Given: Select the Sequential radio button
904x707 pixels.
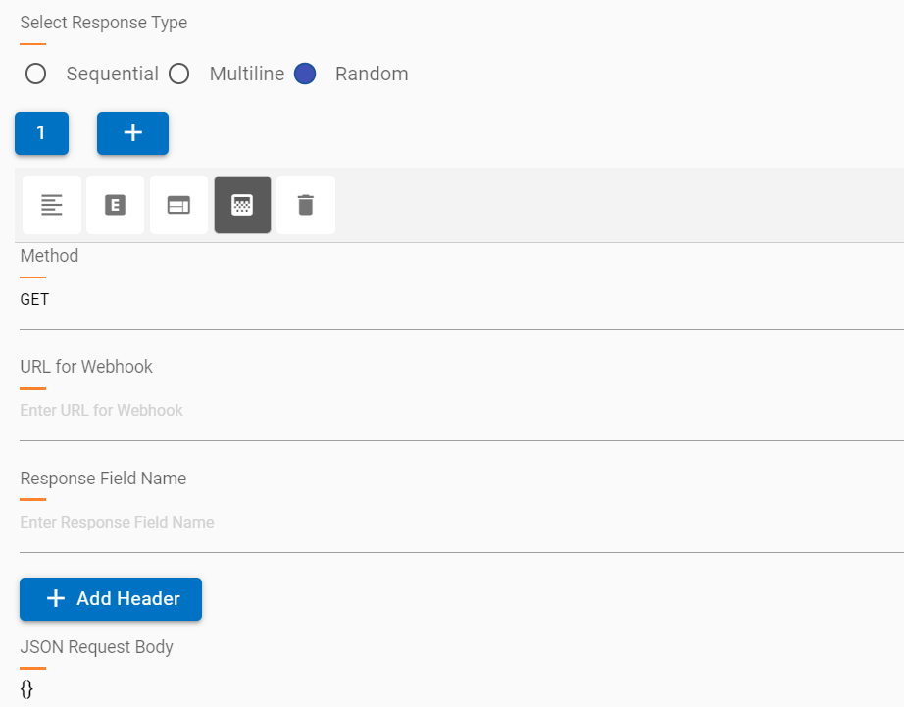Looking at the screenshot, I should pos(34,74).
